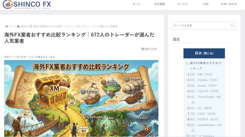Open the 会社概要 menu item

159,4
